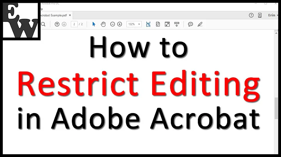Enter full screen mode icon
281x157 pixels.
167,24
